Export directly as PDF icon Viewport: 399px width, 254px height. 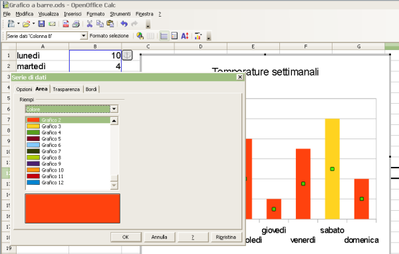(x=66, y=24)
